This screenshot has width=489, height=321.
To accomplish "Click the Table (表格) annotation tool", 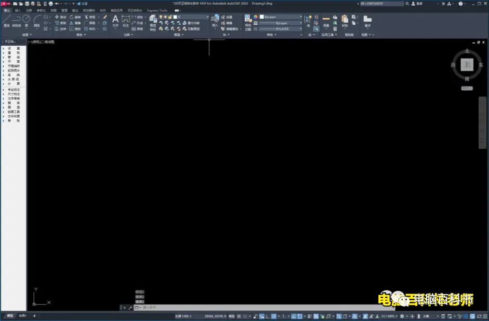I will pyautogui.click(x=137, y=29).
